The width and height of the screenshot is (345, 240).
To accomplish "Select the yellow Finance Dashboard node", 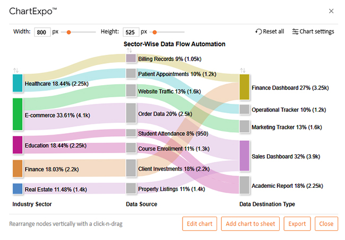I will coord(244,87).
